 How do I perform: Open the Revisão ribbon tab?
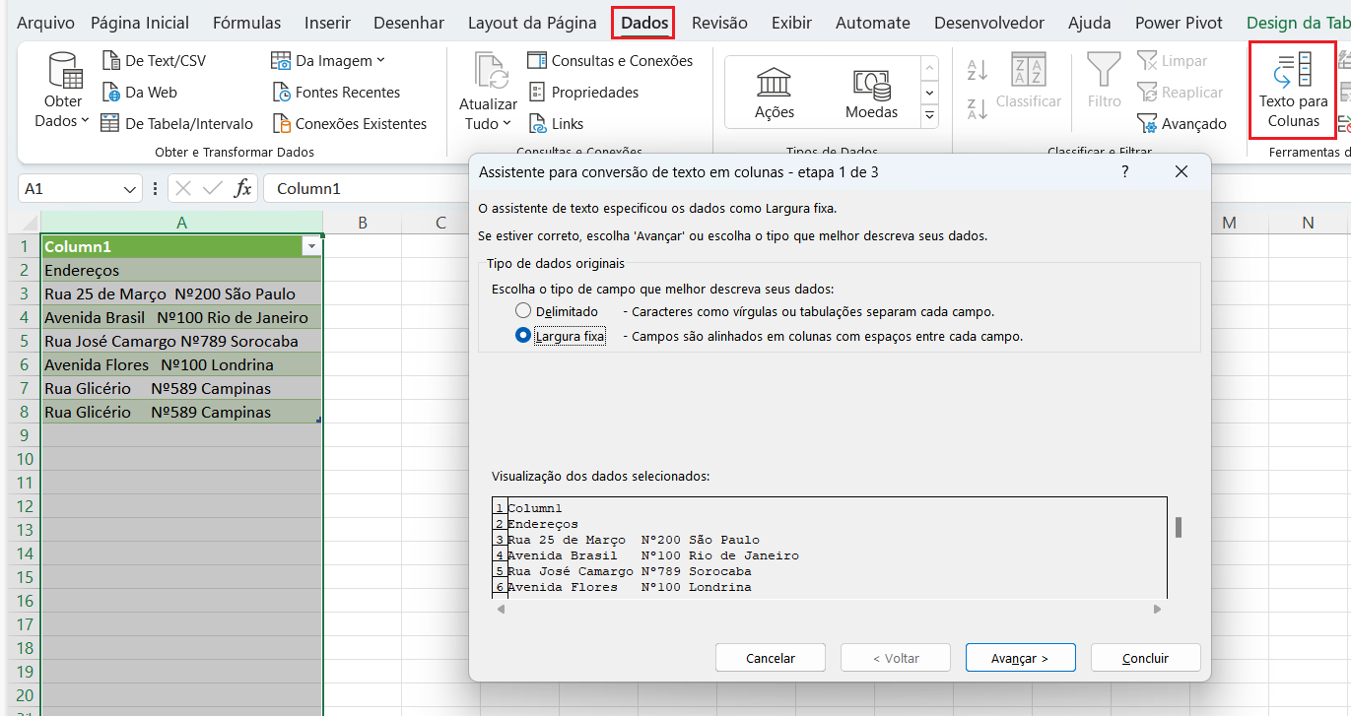(719, 23)
